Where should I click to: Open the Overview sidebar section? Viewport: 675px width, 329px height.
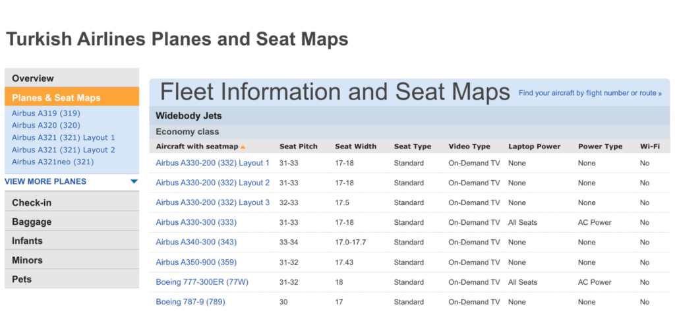(x=72, y=78)
